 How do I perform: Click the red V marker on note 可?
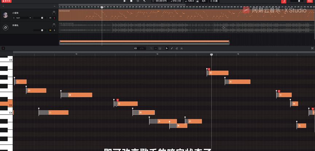coord(118,100)
